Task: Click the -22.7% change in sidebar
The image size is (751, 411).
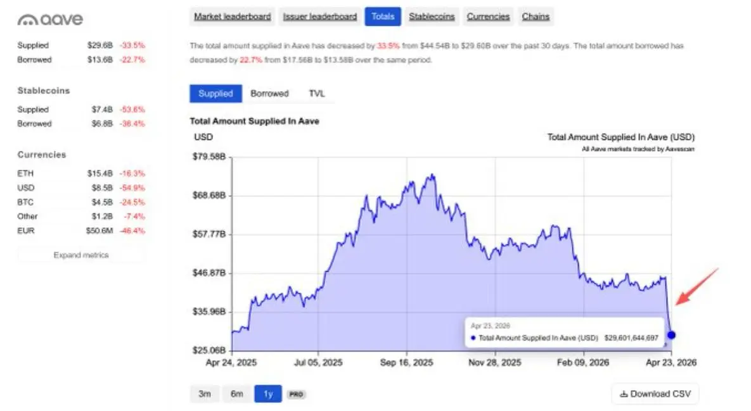Action: point(132,60)
